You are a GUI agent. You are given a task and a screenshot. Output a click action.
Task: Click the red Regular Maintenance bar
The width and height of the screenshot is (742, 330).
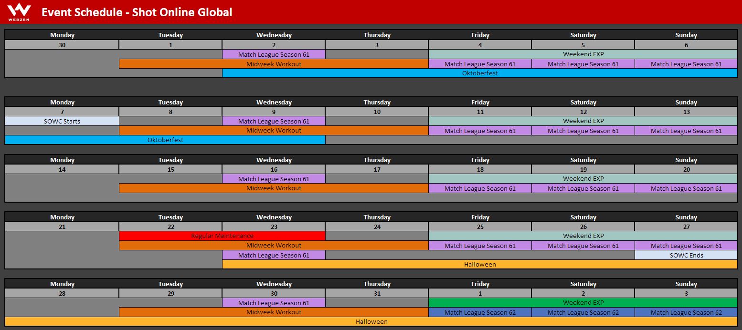222,236
